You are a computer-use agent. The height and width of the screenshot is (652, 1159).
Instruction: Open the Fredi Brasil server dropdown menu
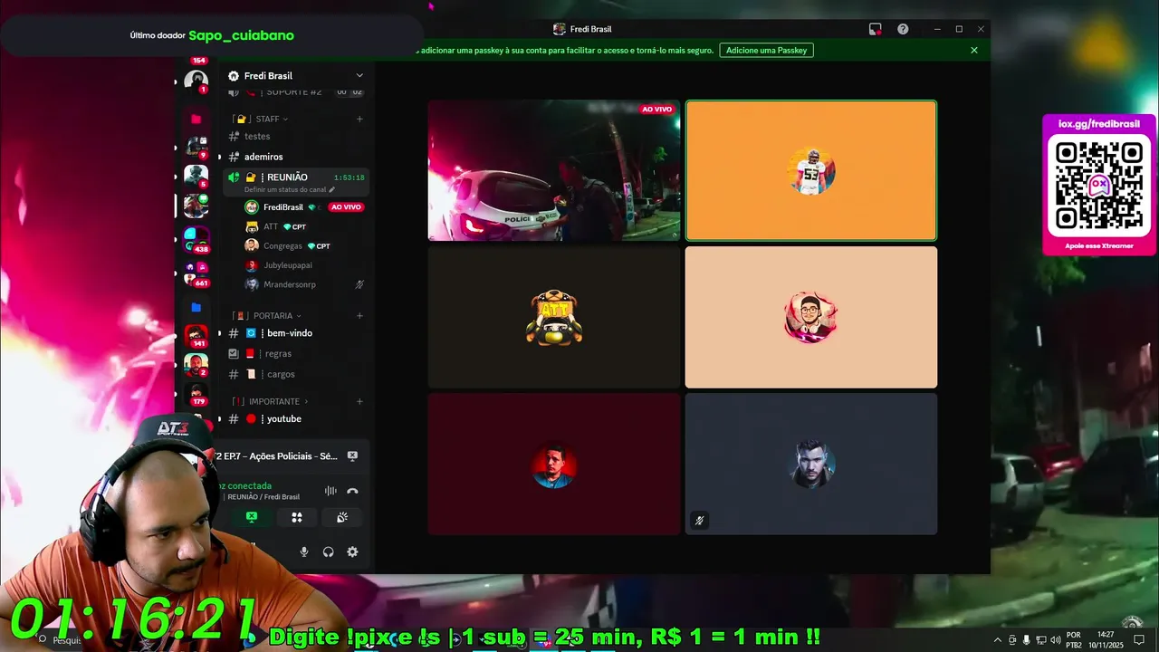(359, 75)
